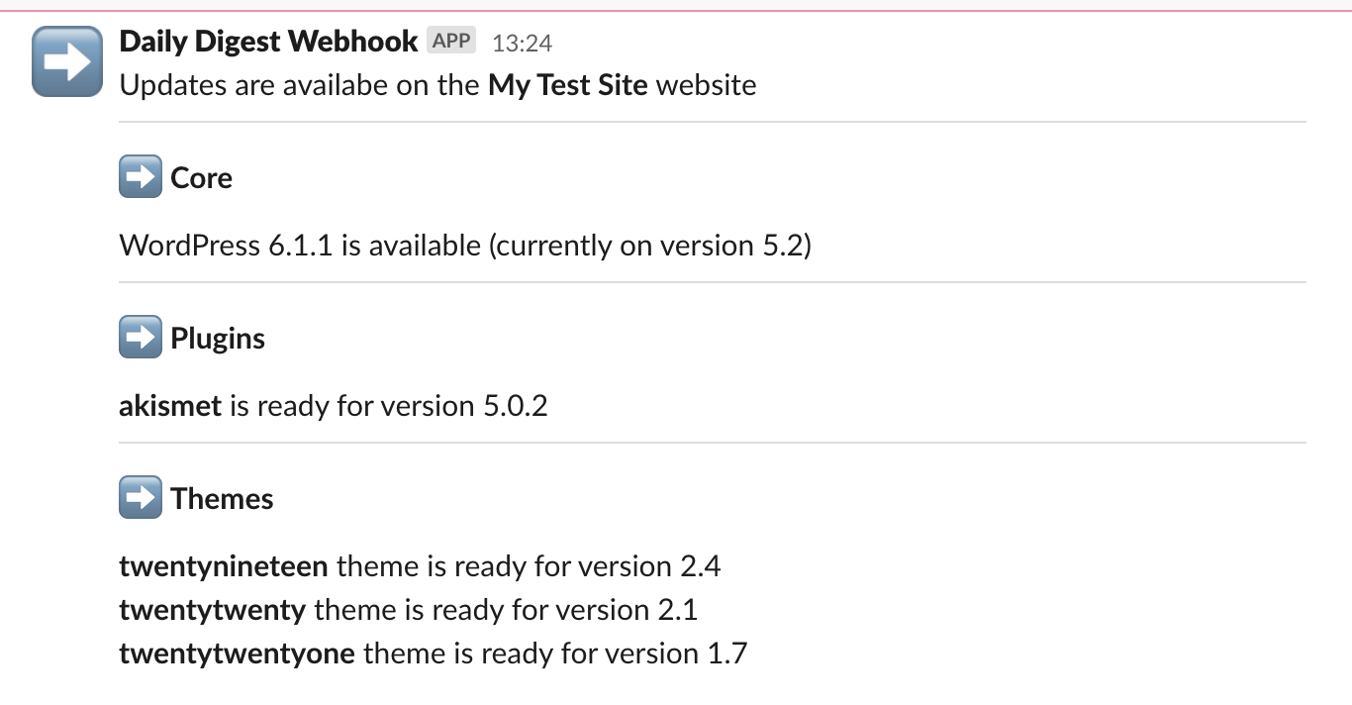This screenshot has height=705, width=1352.
Task: Click the bold My Test Site text
Action: tap(567, 85)
